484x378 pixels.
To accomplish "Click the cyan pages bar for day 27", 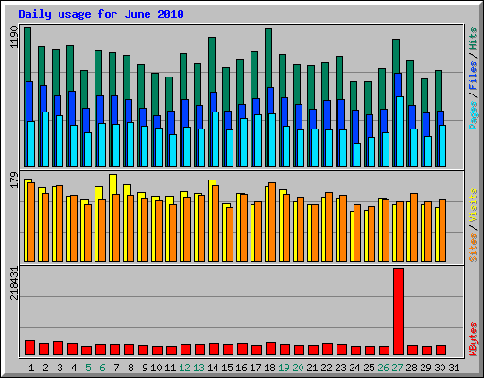I will (x=400, y=131).
